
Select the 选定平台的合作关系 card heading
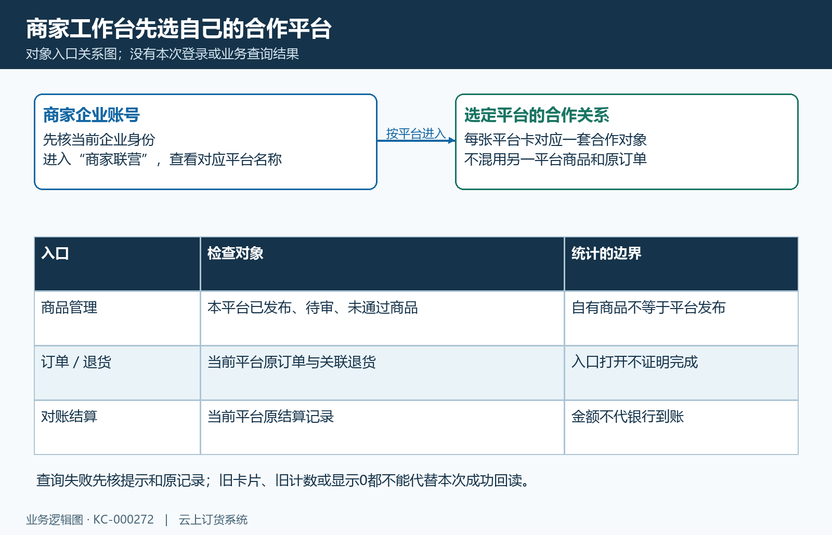point(537,115)
